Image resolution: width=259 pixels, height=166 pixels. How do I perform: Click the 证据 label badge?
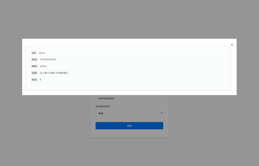pos(34,73)
